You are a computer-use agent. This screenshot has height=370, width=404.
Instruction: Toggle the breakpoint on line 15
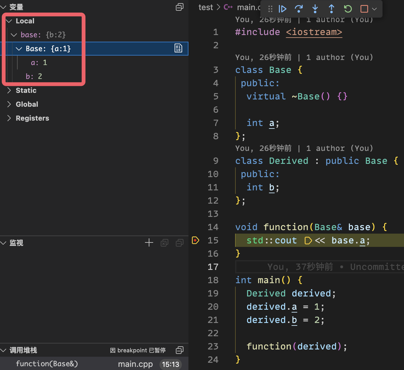pyautogui.click(x=195, y=241)
